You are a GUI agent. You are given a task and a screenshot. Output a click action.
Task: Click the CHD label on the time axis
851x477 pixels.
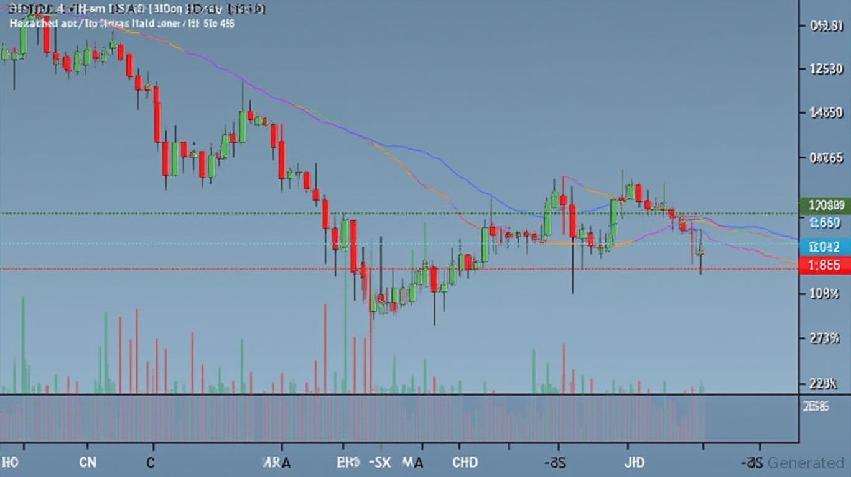point(465,463)
